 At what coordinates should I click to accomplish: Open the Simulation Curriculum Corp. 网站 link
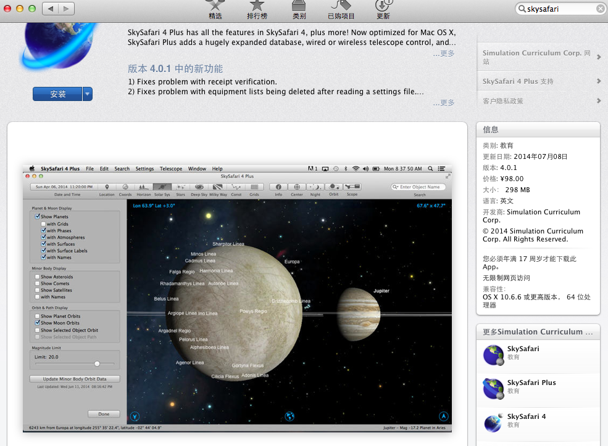click(539, 57)
